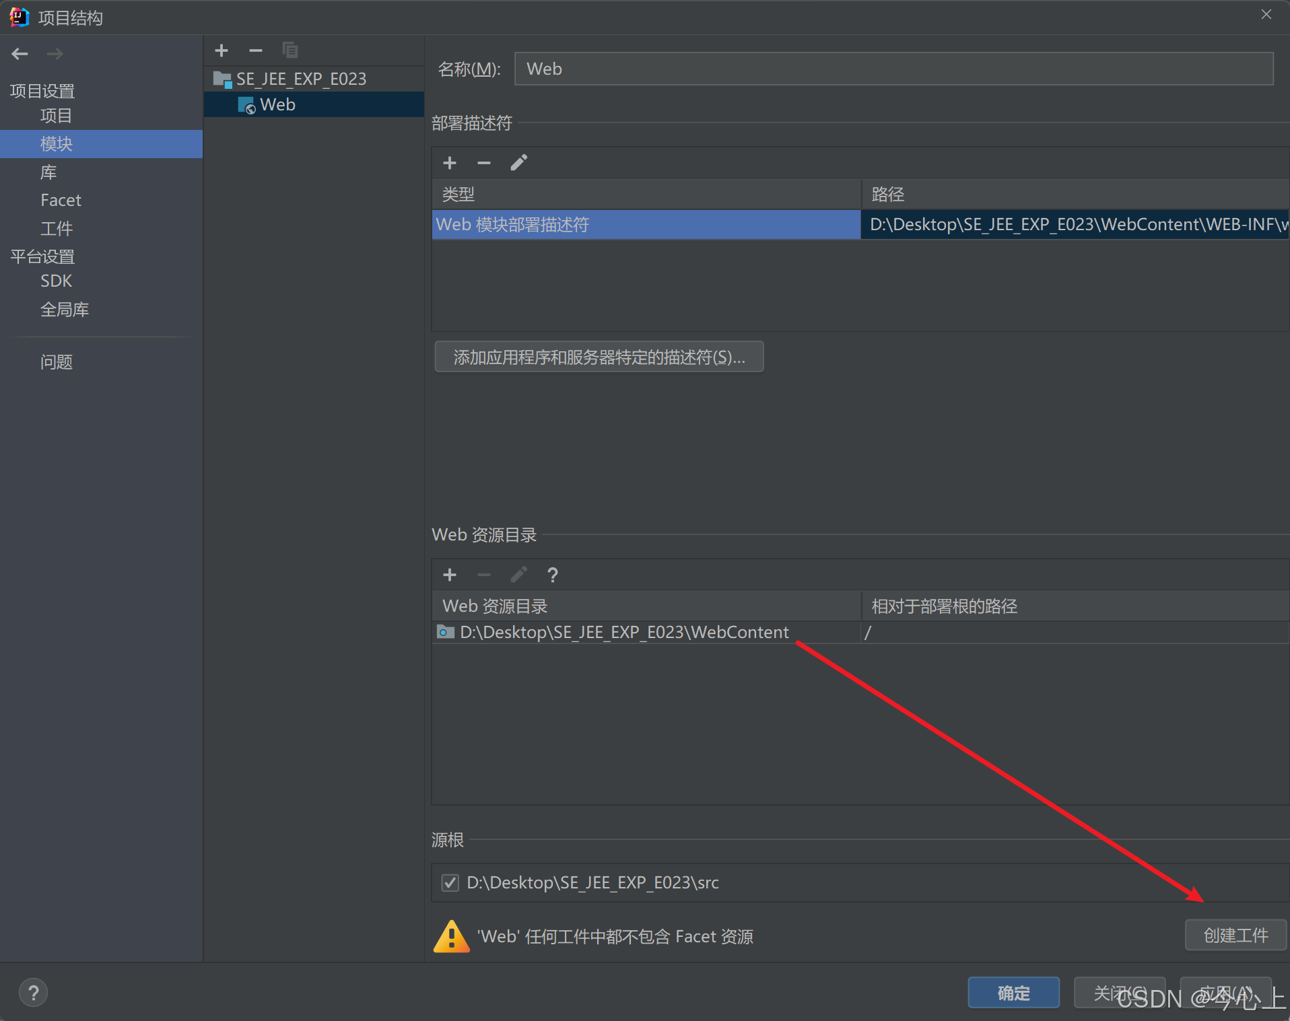The width and height of the screenshot is (1290, 1021).
Task: Remove the selected deployment descriptor
Action: pyautogui.click(x=484, y=163)
